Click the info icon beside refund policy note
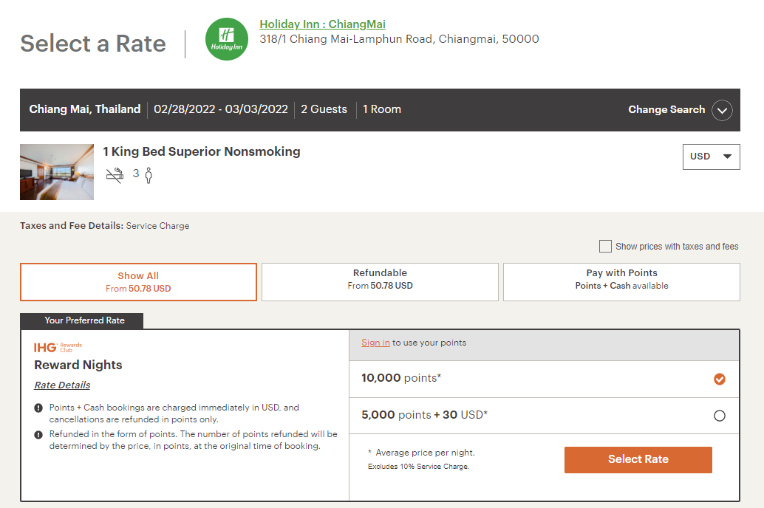Image resolution: width=764 pixels, height=508 pixels. click(x=38, y=434)
